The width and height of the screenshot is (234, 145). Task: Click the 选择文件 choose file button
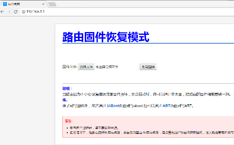(x=86, y=67)
